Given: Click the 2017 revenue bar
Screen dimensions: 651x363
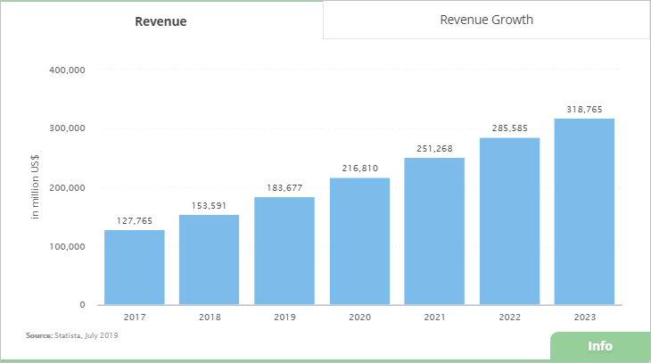Looking at the screenshot, I should pos(135,268).
